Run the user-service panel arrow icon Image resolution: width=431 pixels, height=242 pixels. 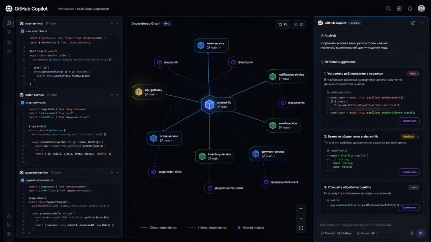112,24
